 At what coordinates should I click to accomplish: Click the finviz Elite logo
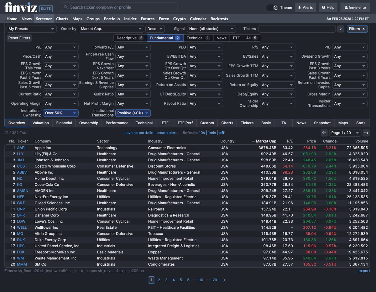(29, 7)
